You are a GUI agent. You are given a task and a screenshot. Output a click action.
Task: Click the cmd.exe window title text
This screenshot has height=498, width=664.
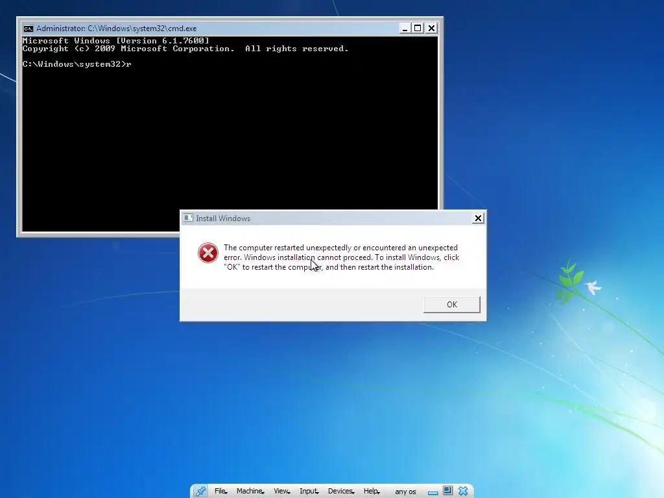pyautogui.click(x=117, y=29)
